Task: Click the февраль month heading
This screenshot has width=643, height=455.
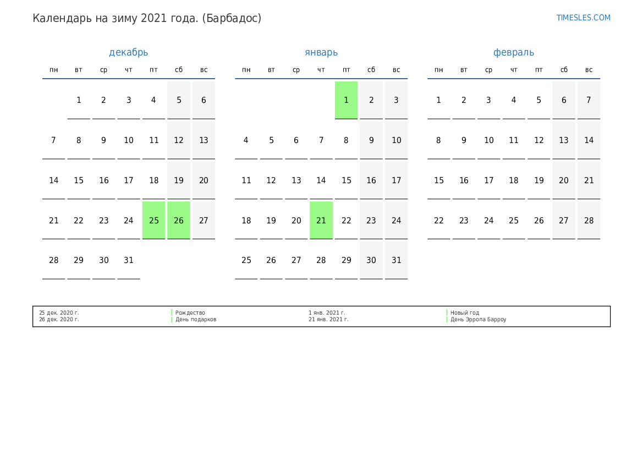Action: (x=513, y=52)
